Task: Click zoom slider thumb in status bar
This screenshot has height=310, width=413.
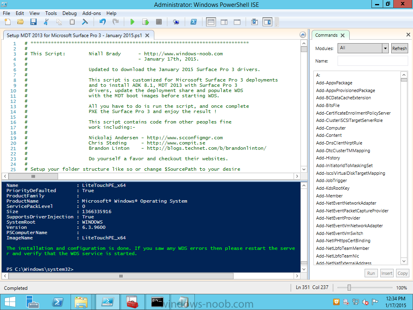Action: pyautogui.click(x=349, y=287)
